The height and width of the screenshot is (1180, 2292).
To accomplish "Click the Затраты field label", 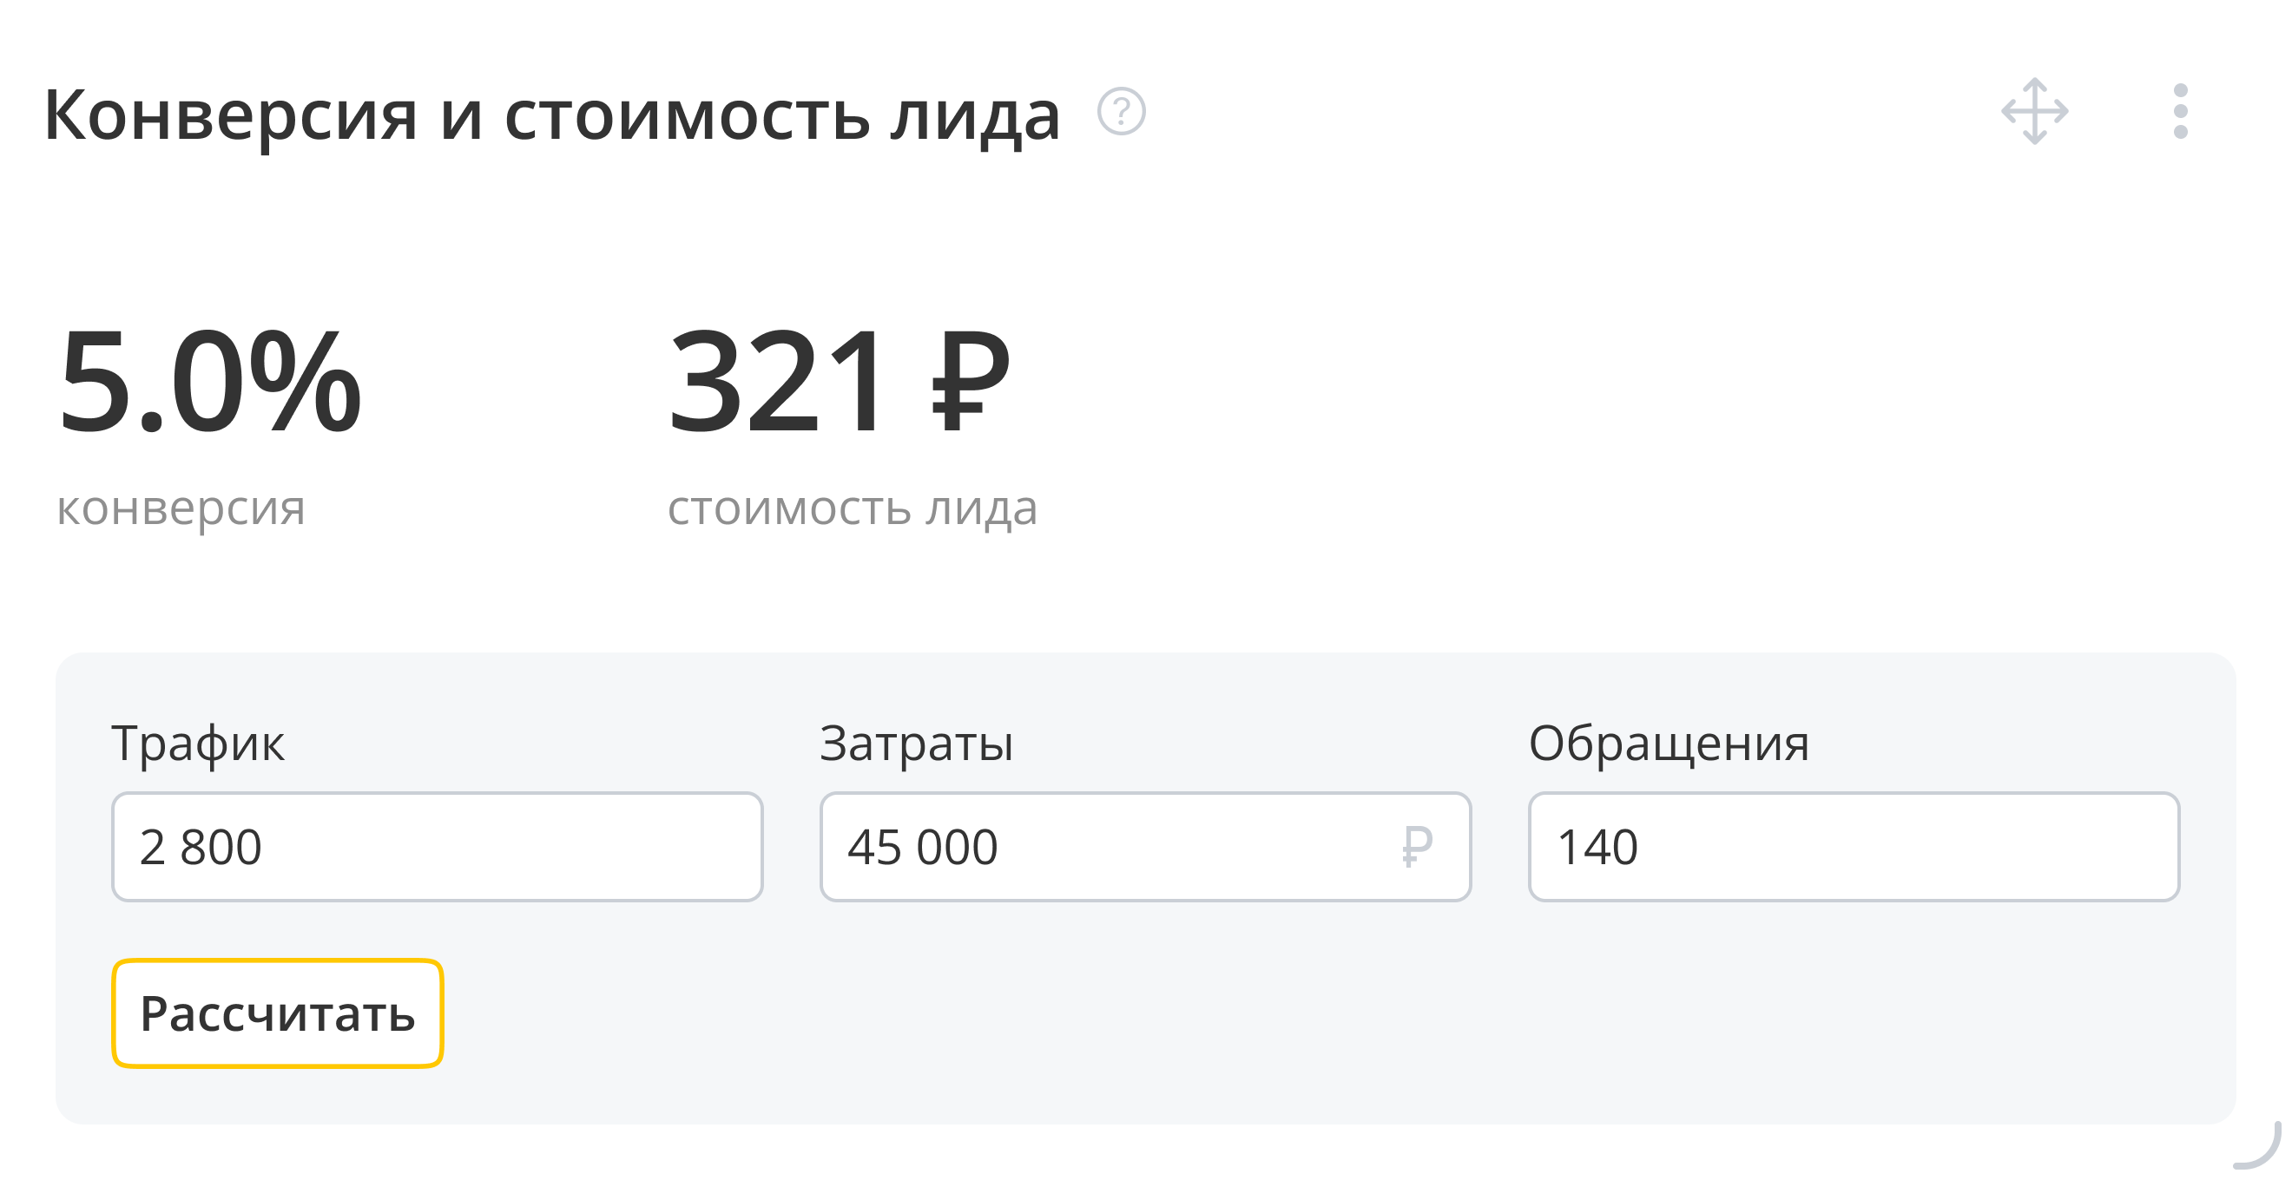I will (x=916, y=744).
